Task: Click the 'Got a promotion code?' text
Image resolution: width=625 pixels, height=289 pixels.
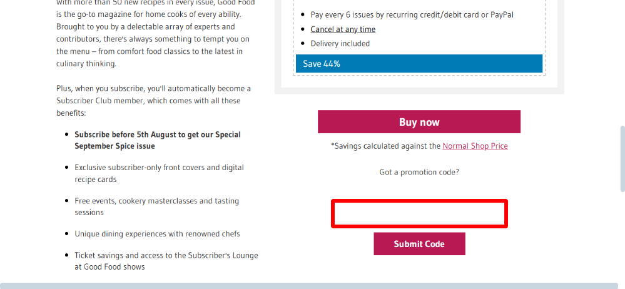Action: pos(419,172)
